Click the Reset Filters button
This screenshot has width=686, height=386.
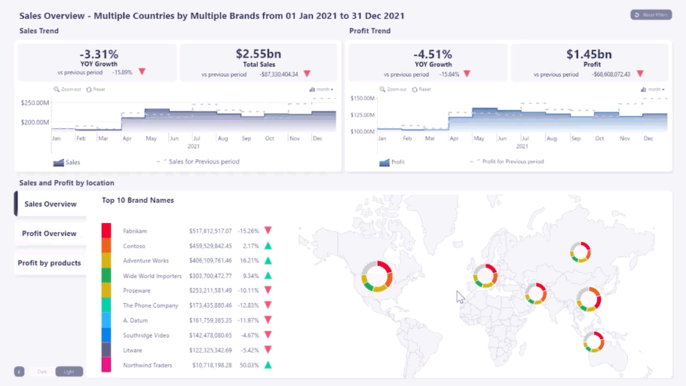[650, 15]
